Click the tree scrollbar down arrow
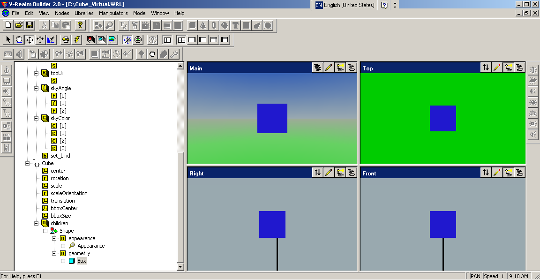The width and height of the screenshot is (540, 280). tap(180, 266)
